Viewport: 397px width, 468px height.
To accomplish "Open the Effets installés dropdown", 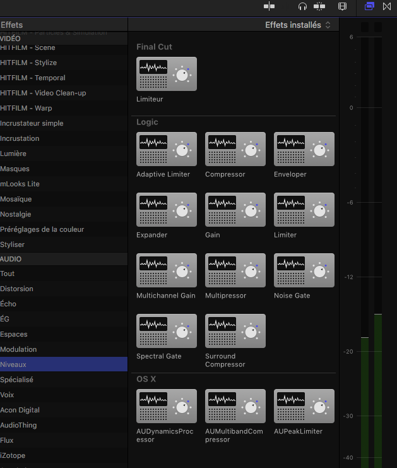I will pyautogui.click(x=298, y=25).
